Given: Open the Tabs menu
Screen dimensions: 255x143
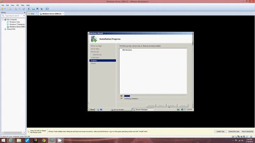Looking at the screenshot, I should pyautogui.click(x=22, y=5).
